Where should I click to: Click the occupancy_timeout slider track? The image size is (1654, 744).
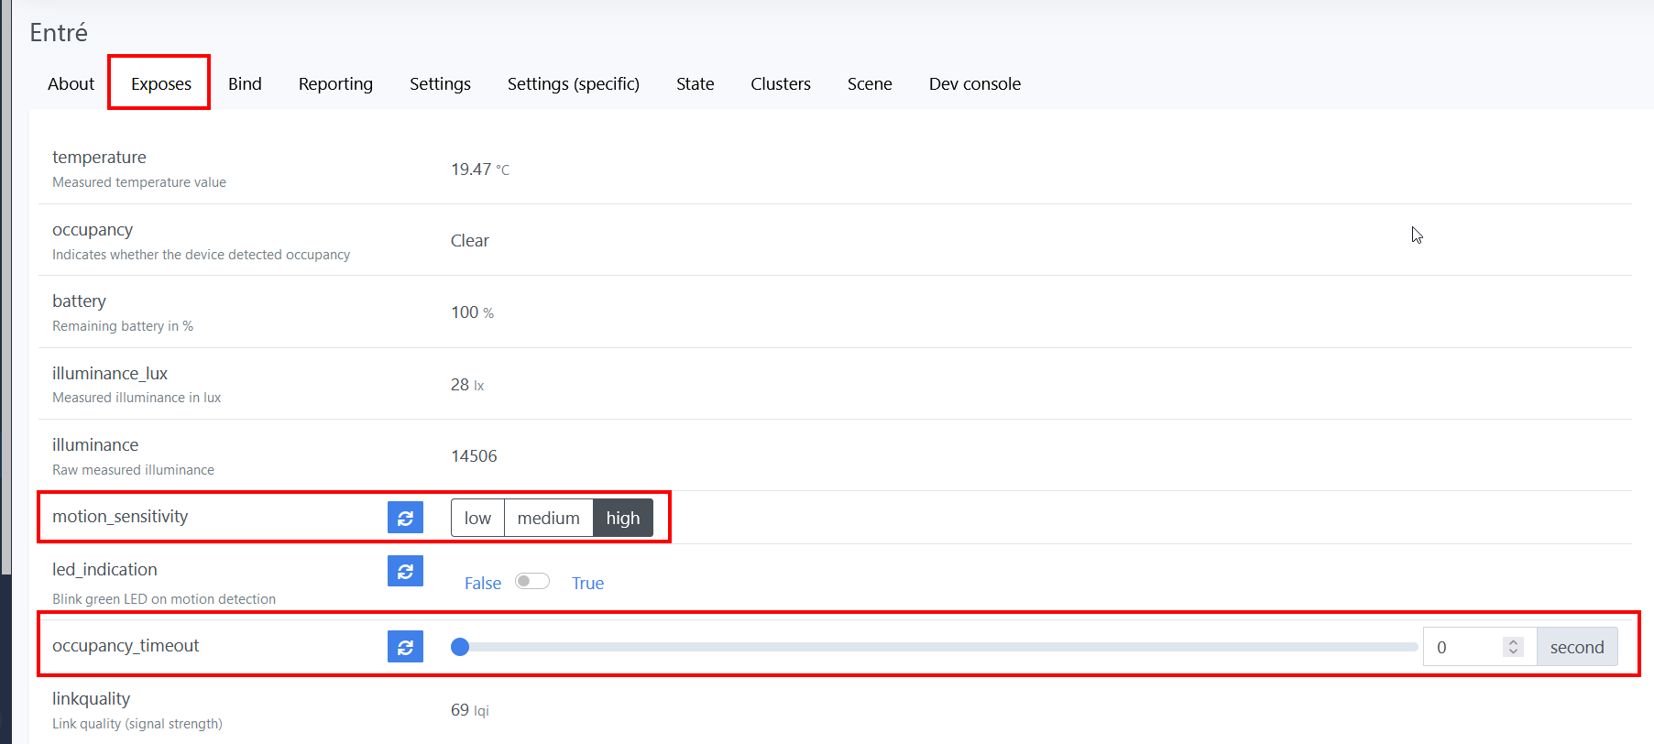click(935, 647)
